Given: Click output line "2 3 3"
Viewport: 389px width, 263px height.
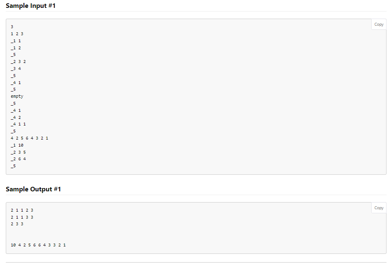Looking at the screenshot, I should click(17, 224).
